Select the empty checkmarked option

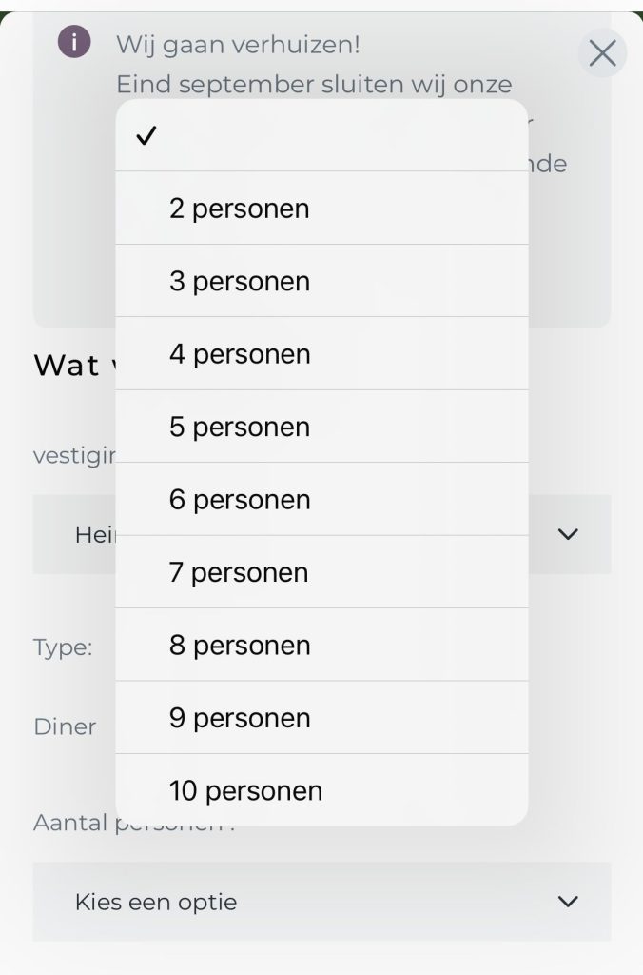321,136
